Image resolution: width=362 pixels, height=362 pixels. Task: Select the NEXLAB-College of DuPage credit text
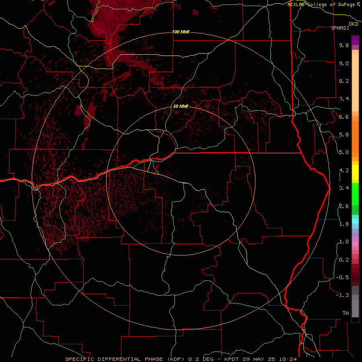pos(322,4)
